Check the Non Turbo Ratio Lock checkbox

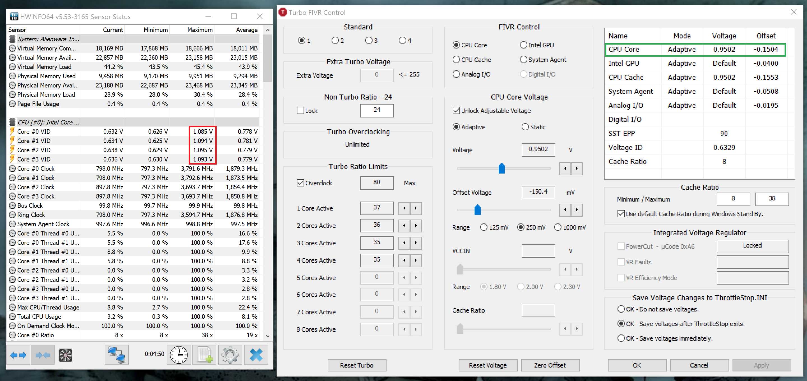300,111
